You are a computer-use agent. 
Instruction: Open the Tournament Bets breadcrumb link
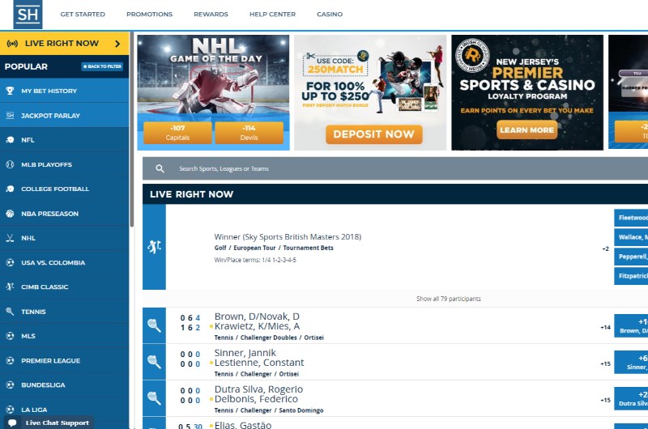(309, 248)
